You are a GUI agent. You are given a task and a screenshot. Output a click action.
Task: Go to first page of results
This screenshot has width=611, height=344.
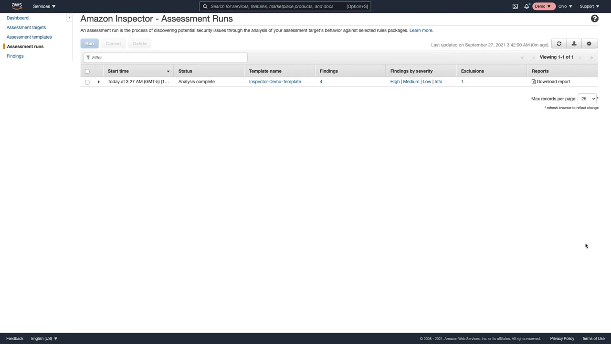point(522,57)
